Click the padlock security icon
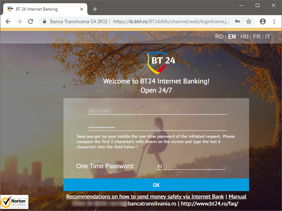Viewport: 282px width, 211px height. [x=44, y=22]
